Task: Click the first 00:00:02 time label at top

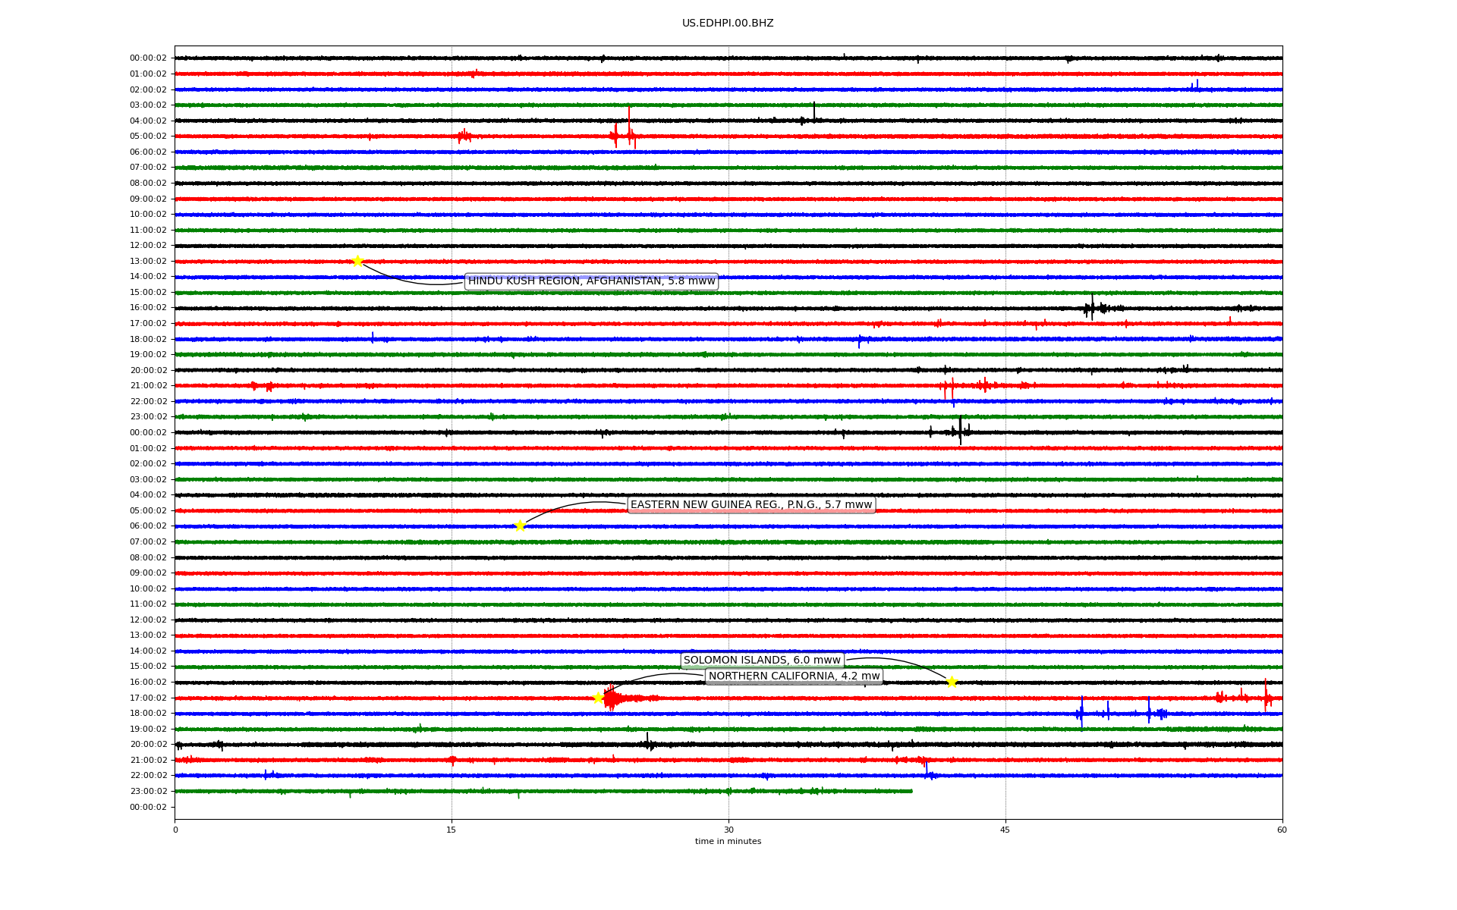Action: (x=148, y=58)
